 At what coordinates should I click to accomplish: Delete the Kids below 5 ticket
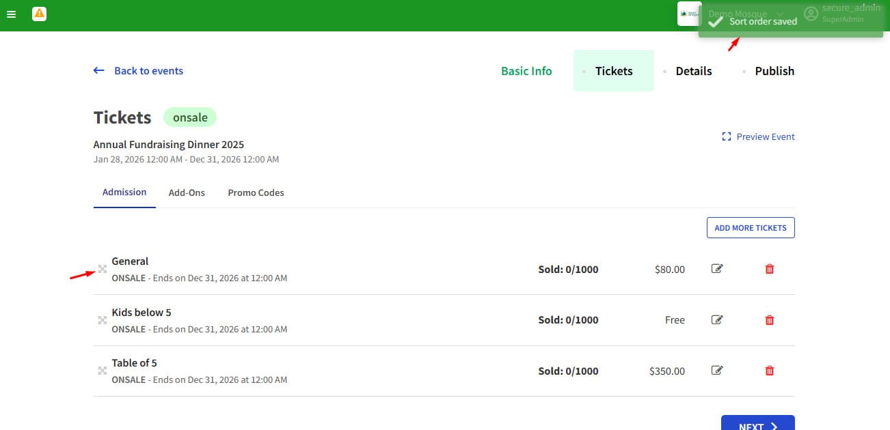(770, 319)
